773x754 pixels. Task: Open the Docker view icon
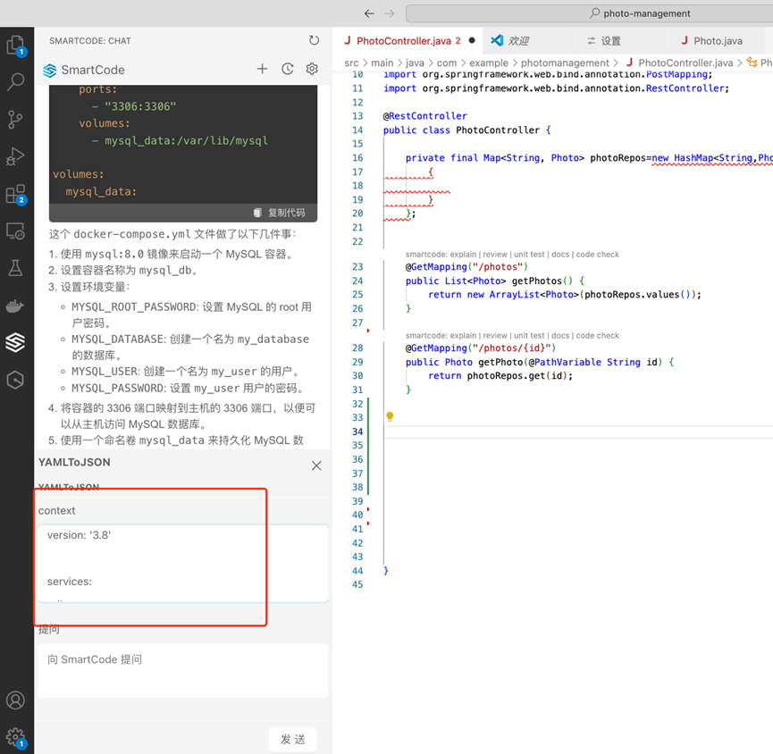(x=15, y=306)
